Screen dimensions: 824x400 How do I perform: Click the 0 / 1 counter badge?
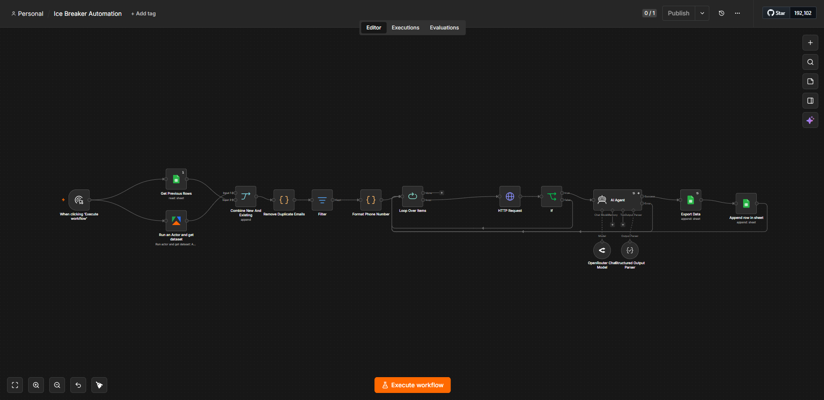[650, 13]
